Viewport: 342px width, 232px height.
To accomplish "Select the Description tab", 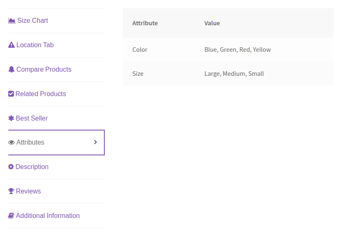I will [32, 167].
